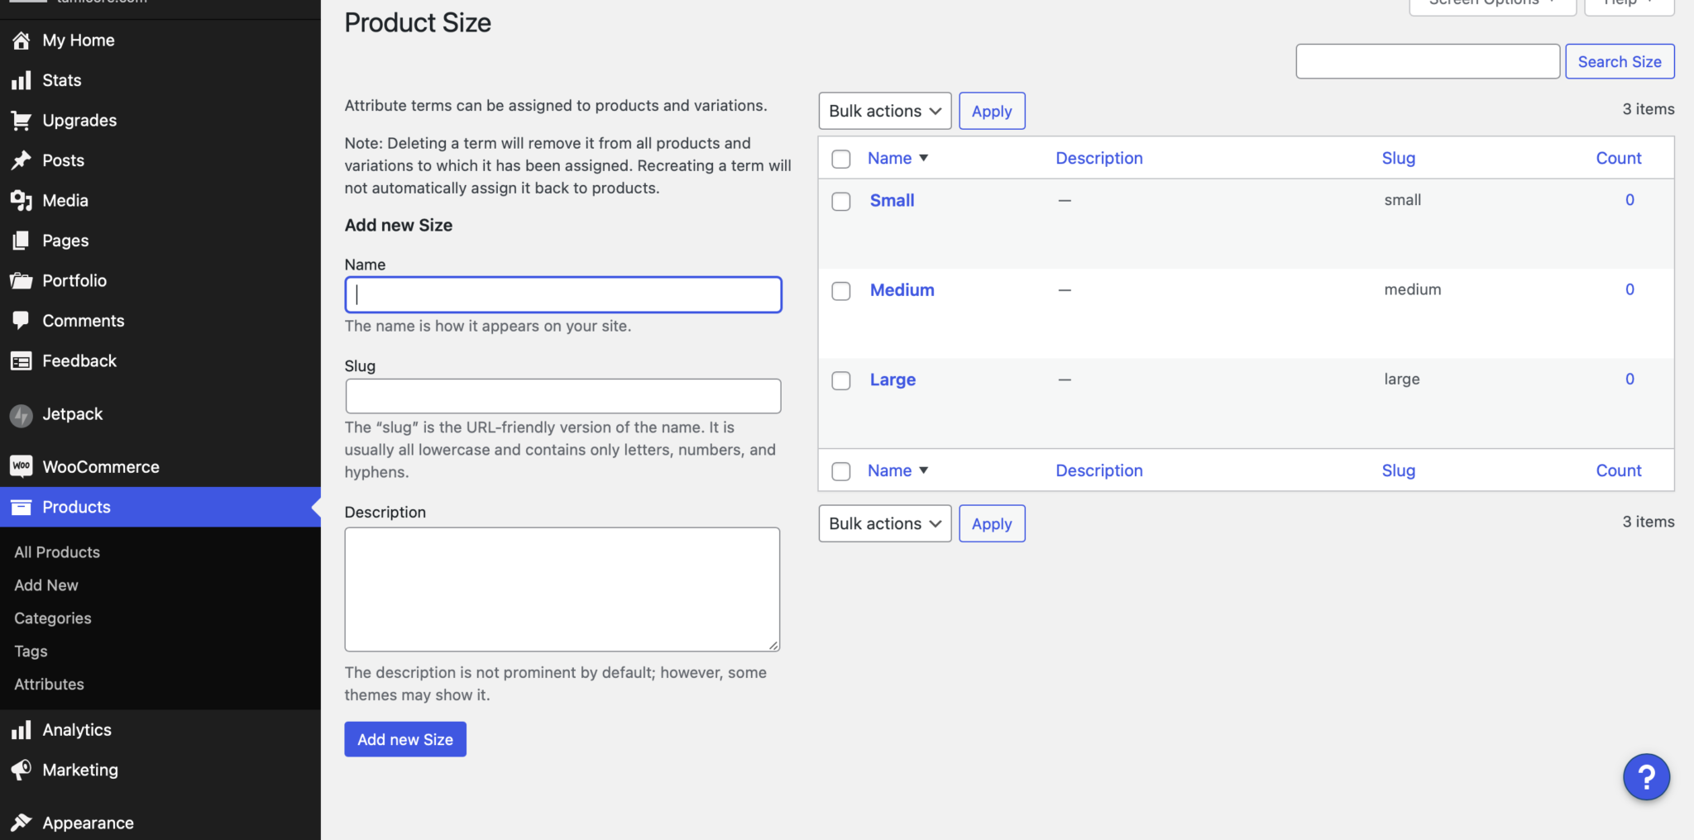This screenshot has width=1694, height=840.
Task: Open the Small term link
Action: (x=892, y=200)
